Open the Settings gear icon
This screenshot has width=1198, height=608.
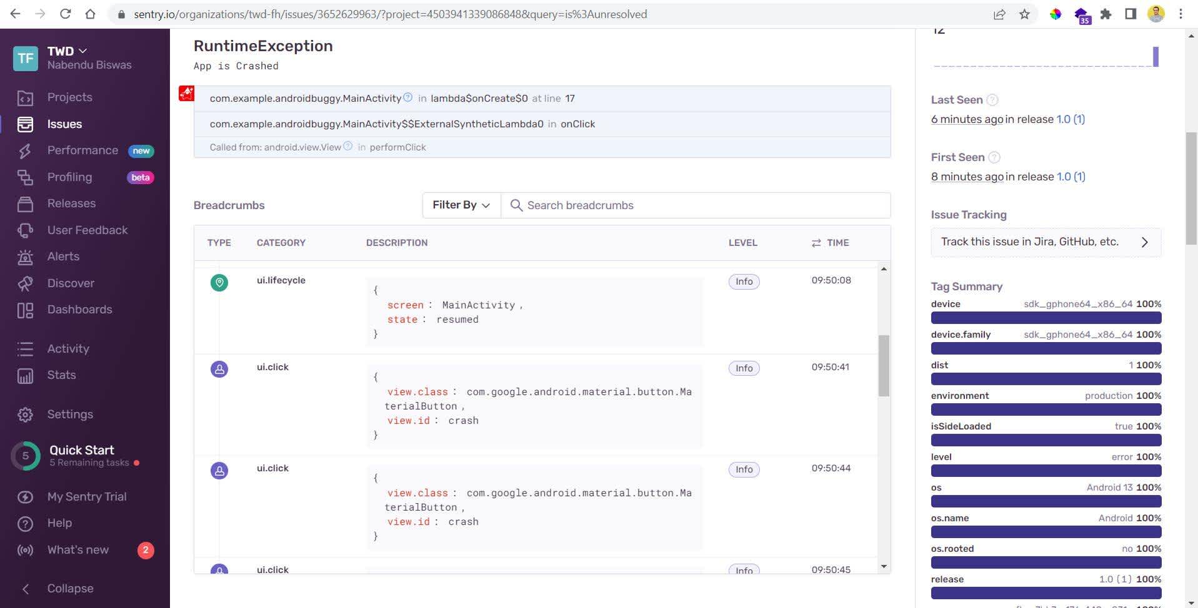(25, 414)
